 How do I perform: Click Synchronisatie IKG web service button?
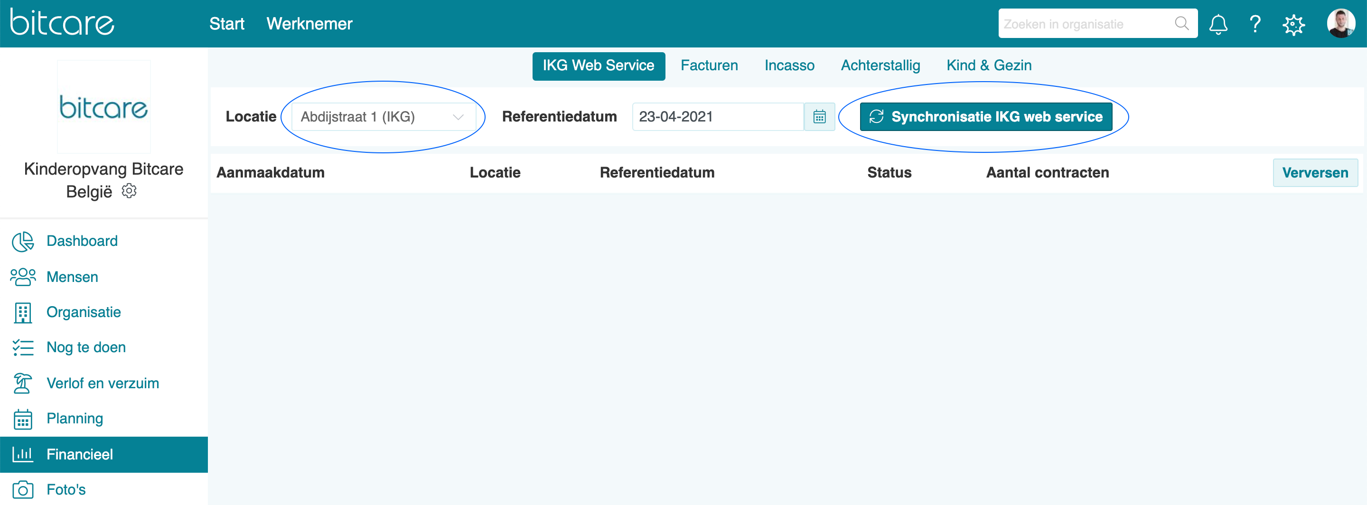(985, 117)
